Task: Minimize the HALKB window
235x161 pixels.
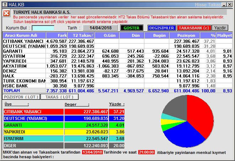Action: tap(224, 5)
